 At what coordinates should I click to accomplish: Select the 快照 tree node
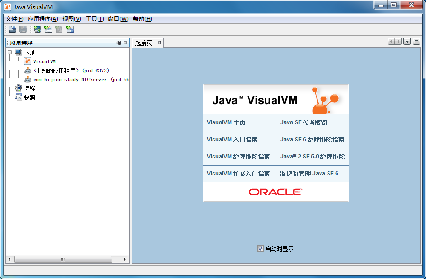pos(29,97)
